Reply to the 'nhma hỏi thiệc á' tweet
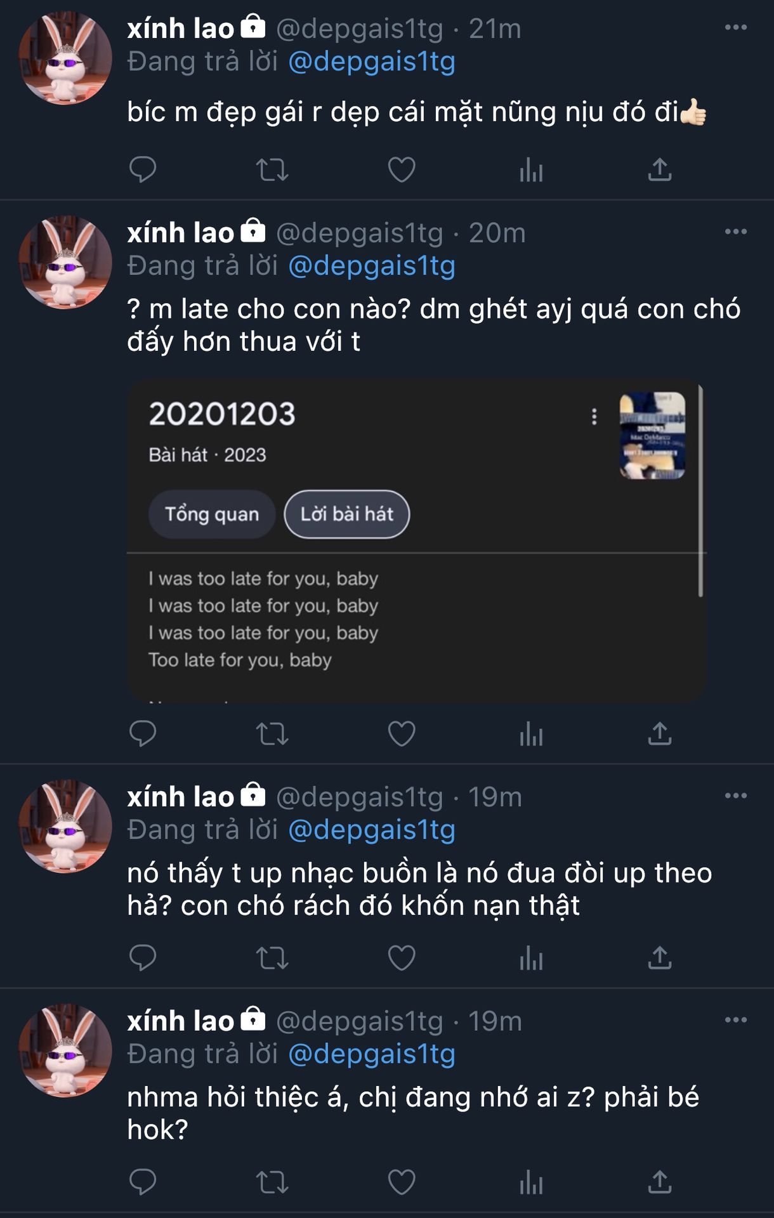The image size is (774, 1218). 143,1182
